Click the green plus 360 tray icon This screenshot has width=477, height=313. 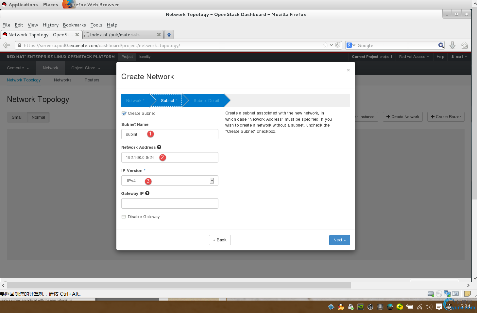400,307
